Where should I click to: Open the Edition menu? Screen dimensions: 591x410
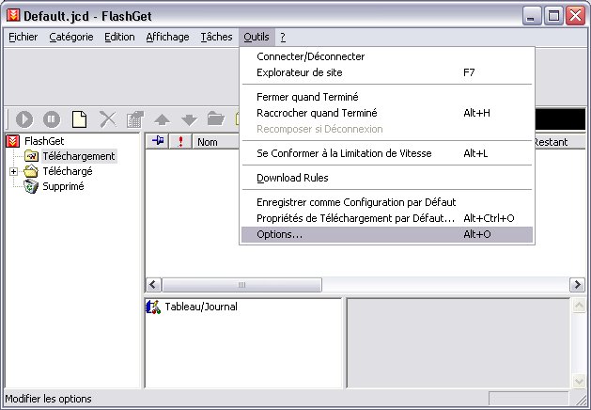(x=119, y=37)
